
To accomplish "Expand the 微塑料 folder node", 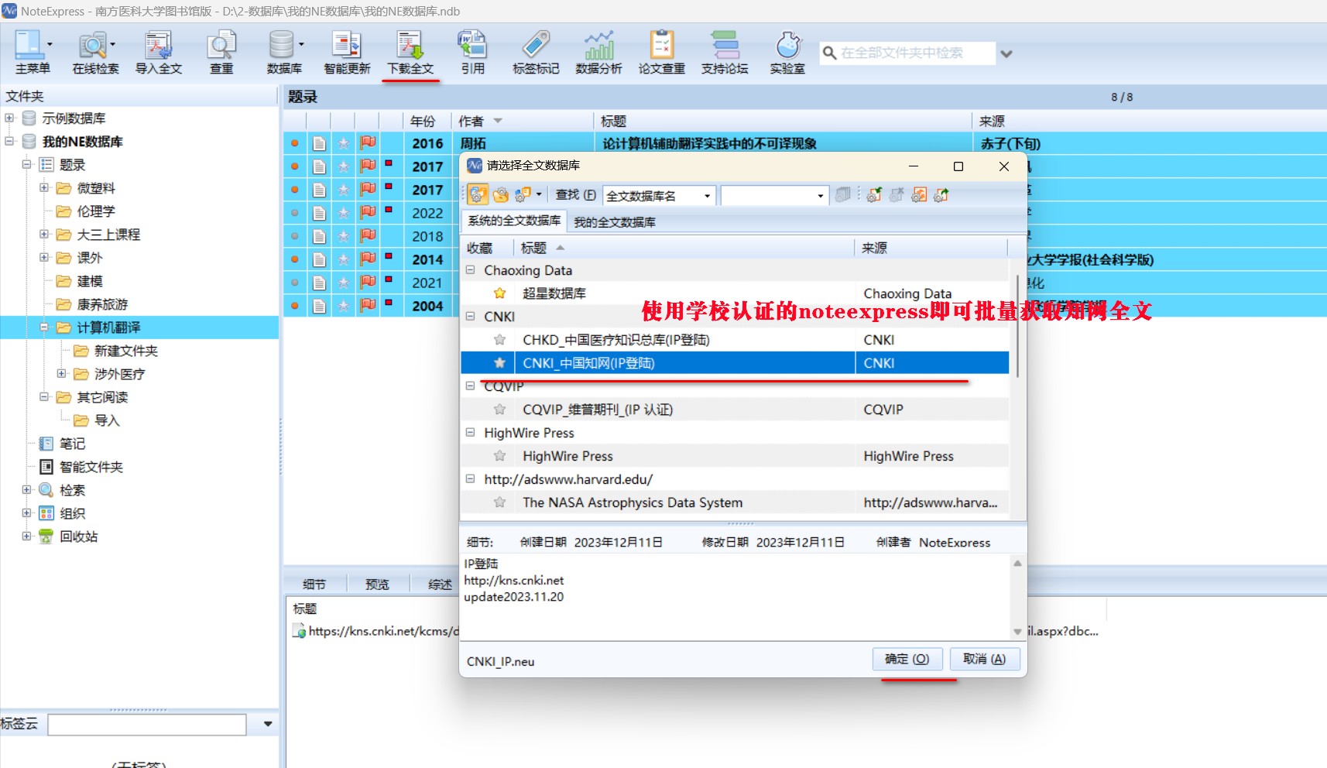I will click(44, 188).
